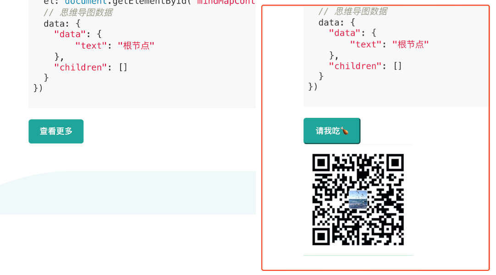This screenshot has width=496, height=275.
Task: Select the "根节点" string in the right code block
Action: [411, 44]
